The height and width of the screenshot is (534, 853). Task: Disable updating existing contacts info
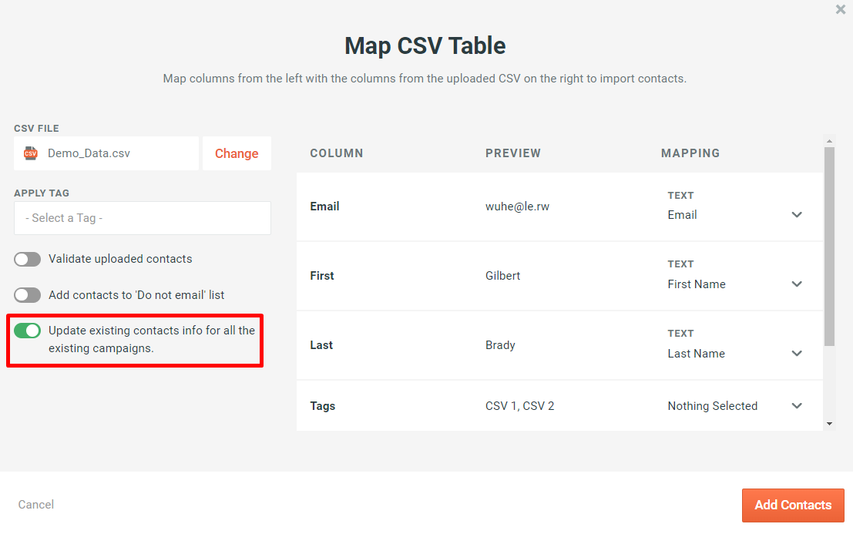point(27,330)
